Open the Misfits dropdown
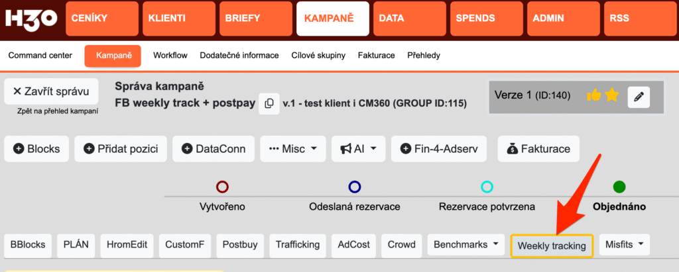This screenshot has height=272, width=679. tap(624, 244)
